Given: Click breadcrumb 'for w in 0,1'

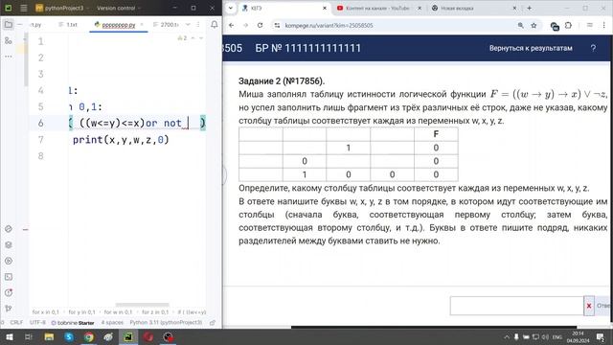Looking at the screenshot, I should point(118,312).
